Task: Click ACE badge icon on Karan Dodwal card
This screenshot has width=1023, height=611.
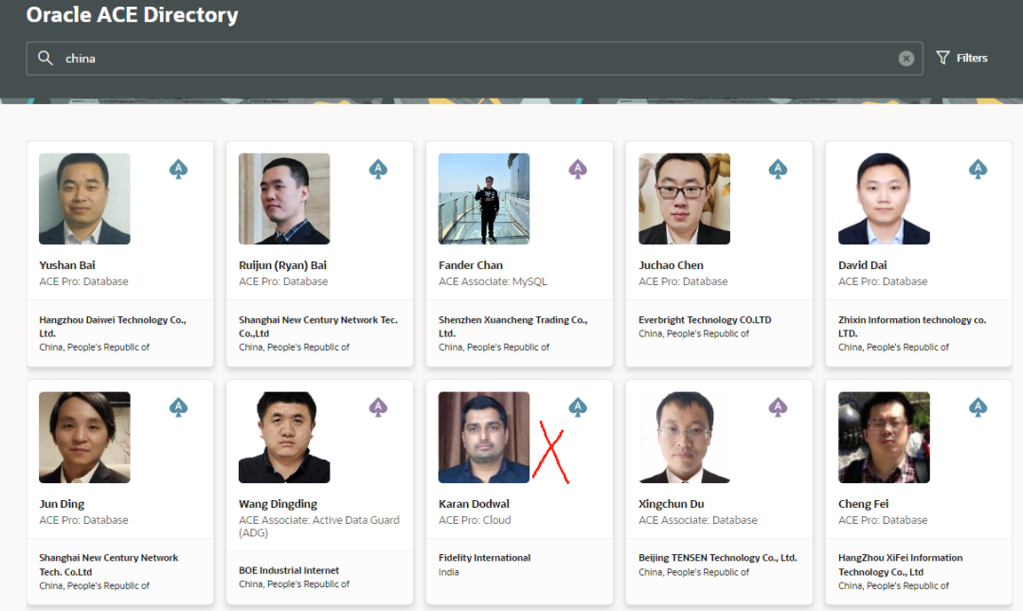Action: pos(578,407)
